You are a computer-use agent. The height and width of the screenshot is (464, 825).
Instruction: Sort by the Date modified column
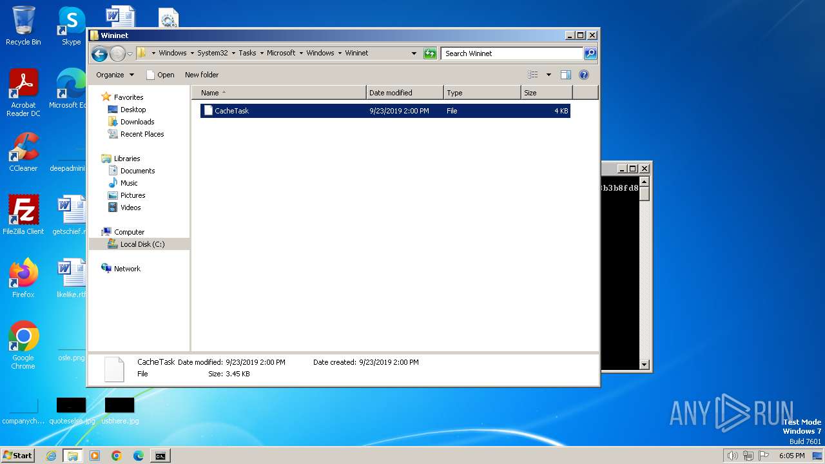tap(405, 93)
